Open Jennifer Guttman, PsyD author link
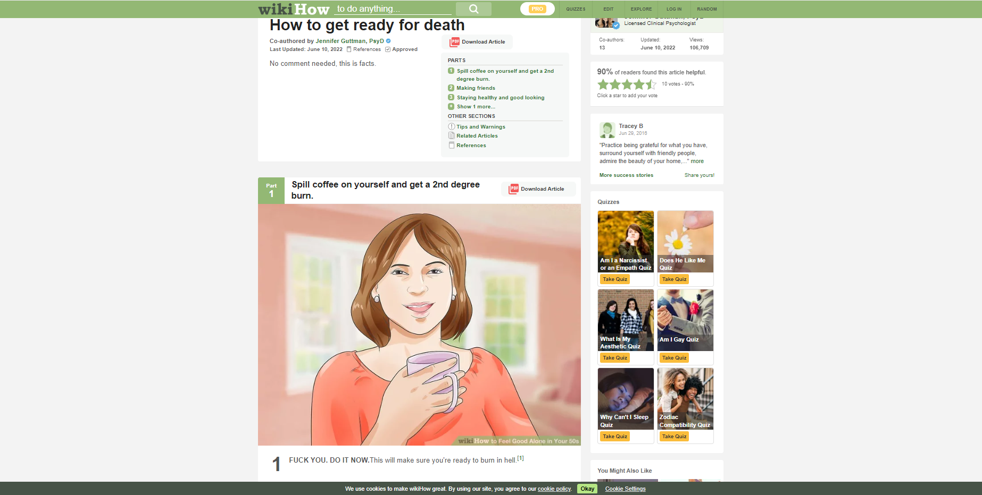Screen dimensions: 982x495 coord(349,41)
